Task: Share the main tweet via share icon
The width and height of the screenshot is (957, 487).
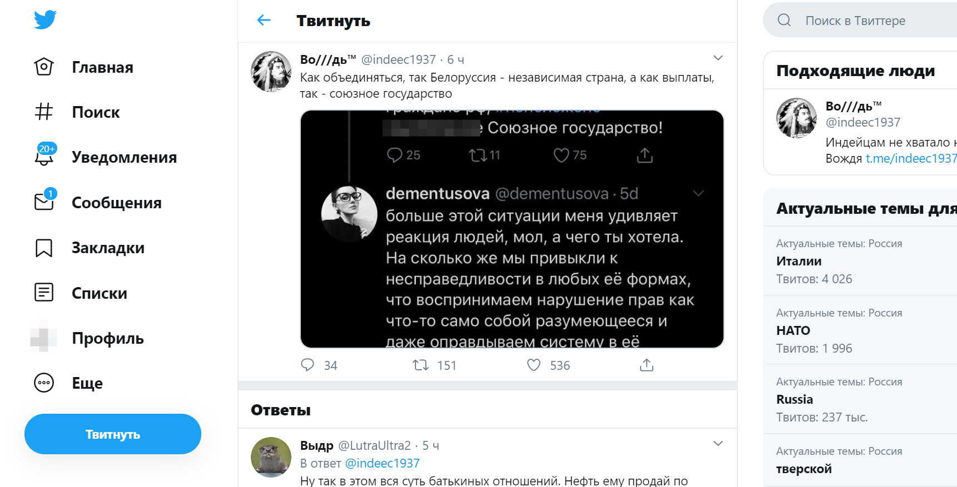Action: pyautogui.click(x=646, y=365)
